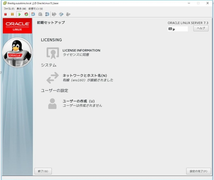Click the VMware console title bar icon
This screenshot has width=214, height=180.
[x=5, y=3]
